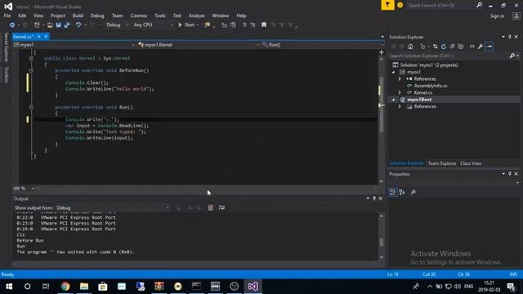Click the Save All toolbar icon
Screen dimensions: 523x294
pyautogui.click(x=67, y=25)
